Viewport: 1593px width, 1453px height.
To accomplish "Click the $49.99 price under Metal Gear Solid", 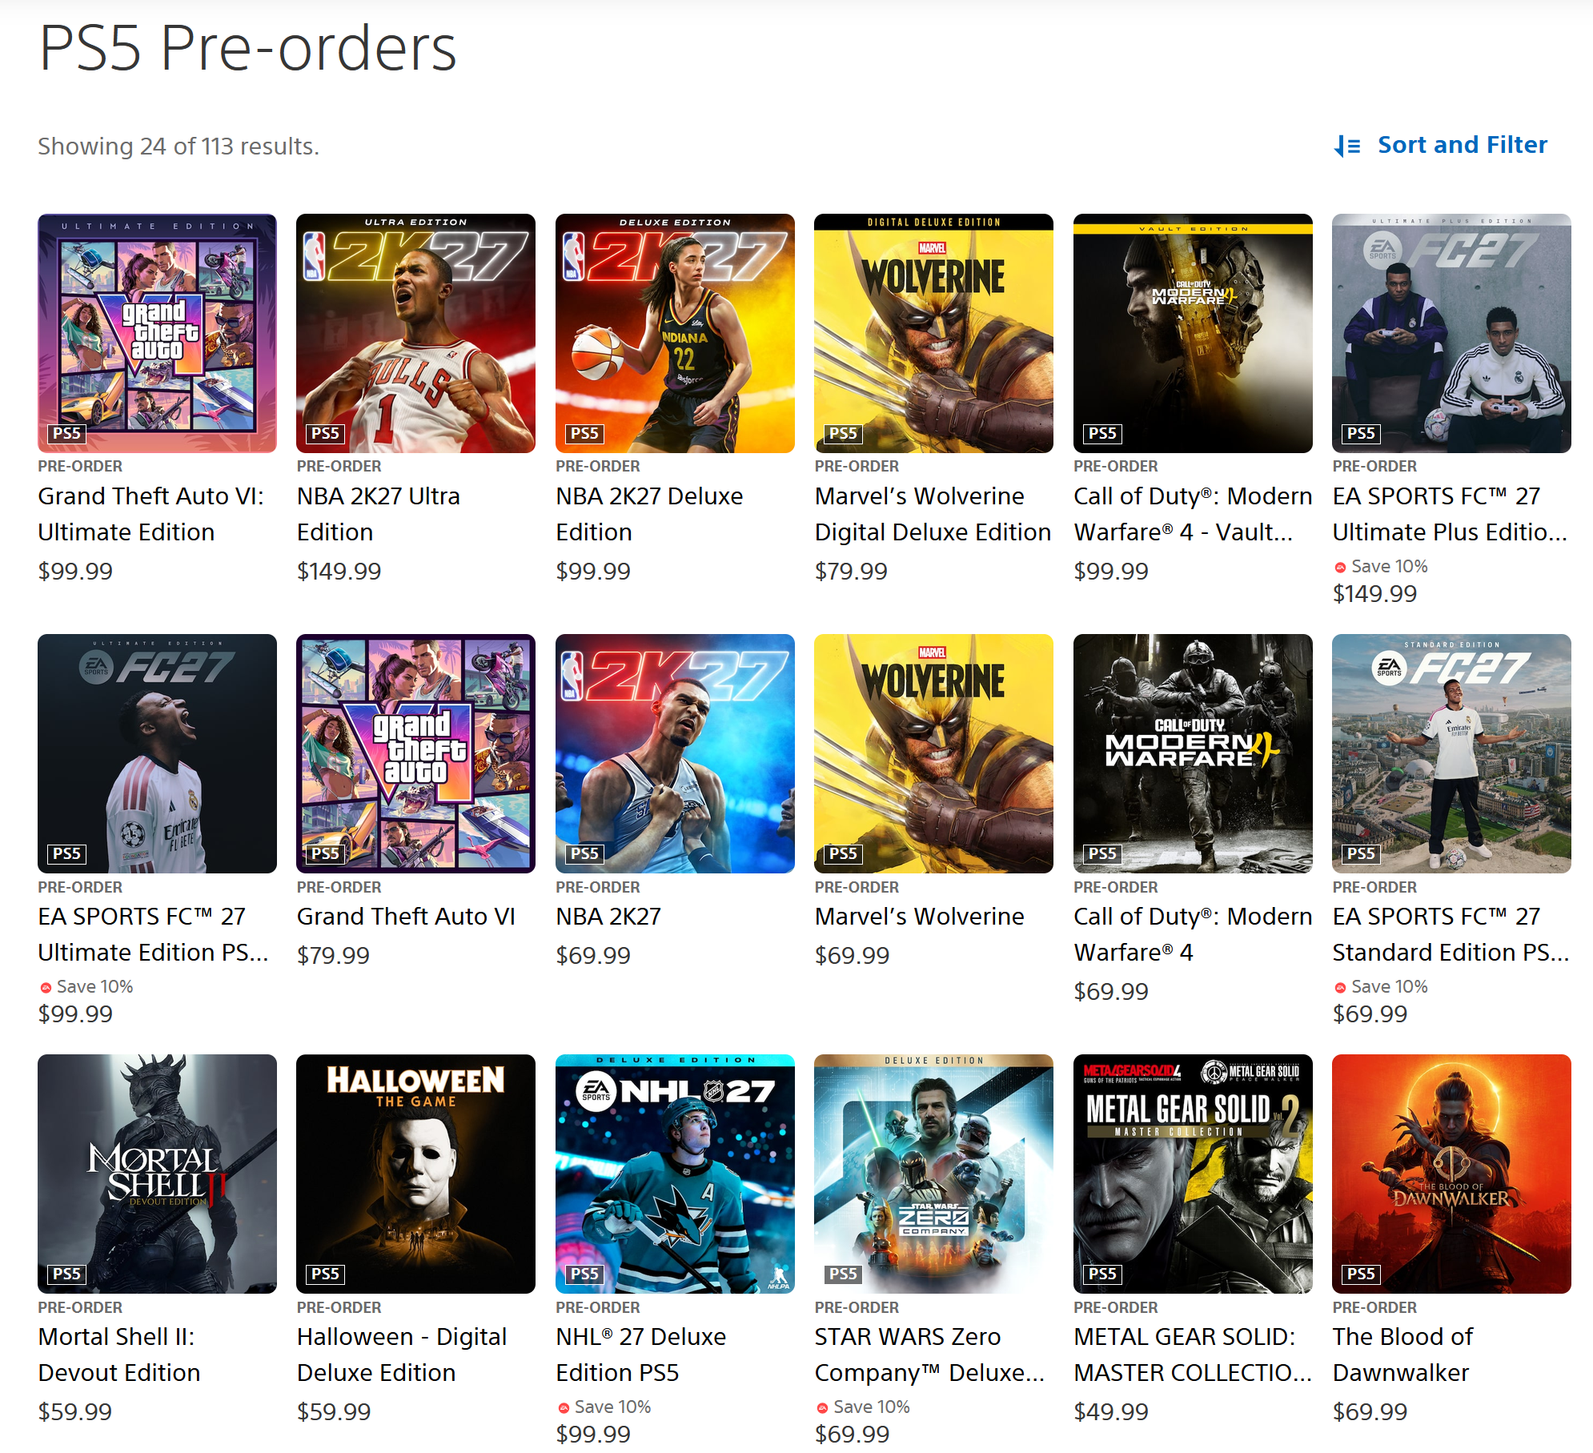I will pos(1111,1412).
